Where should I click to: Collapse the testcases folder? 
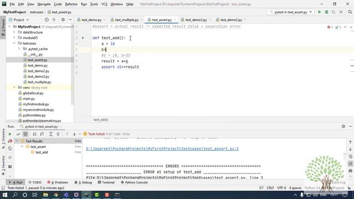click(14, 43)
